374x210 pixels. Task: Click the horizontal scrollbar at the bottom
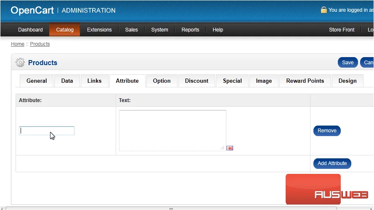[x=171, y=208]
